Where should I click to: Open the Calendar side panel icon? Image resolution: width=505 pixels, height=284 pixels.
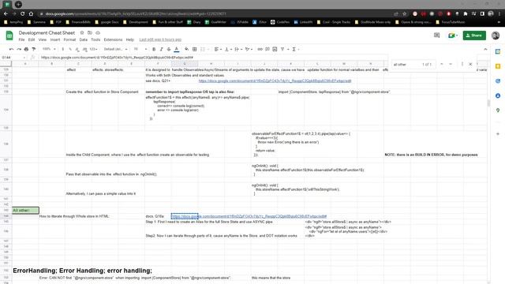coord(498,52)
